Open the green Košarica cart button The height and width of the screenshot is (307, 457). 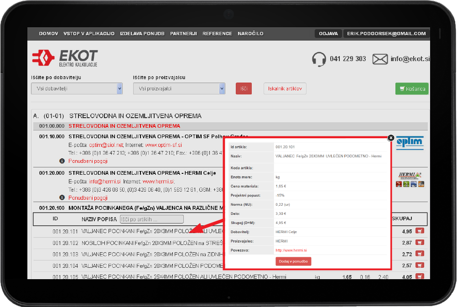[412, 88]
